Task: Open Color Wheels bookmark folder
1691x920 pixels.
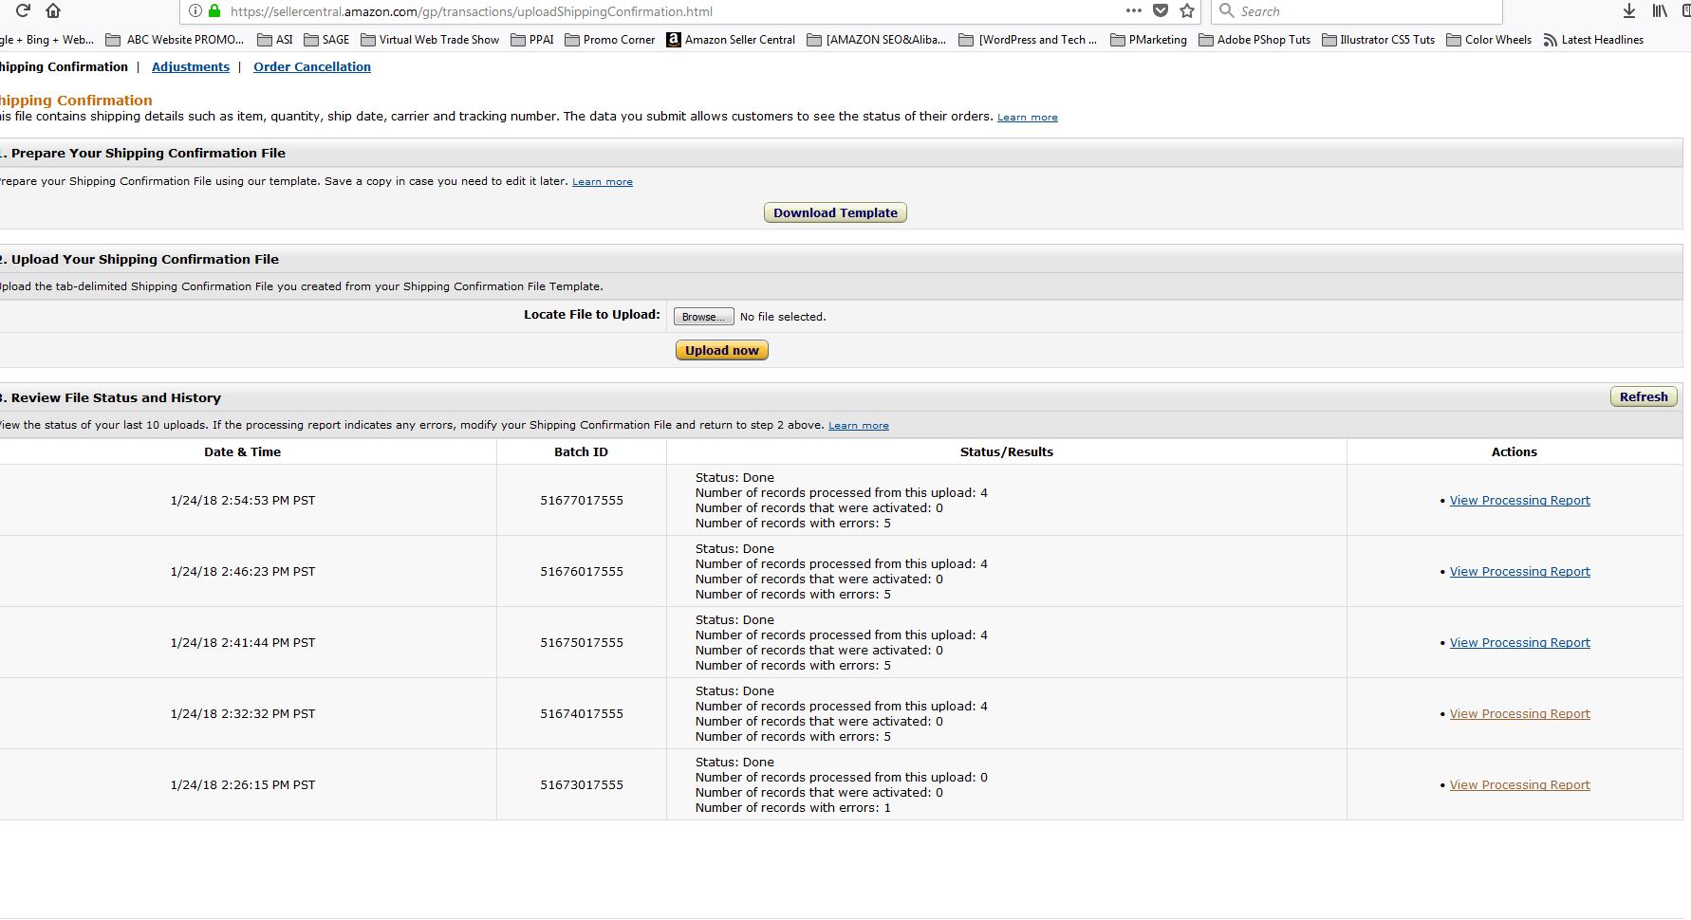Action: click(1489, 40)
